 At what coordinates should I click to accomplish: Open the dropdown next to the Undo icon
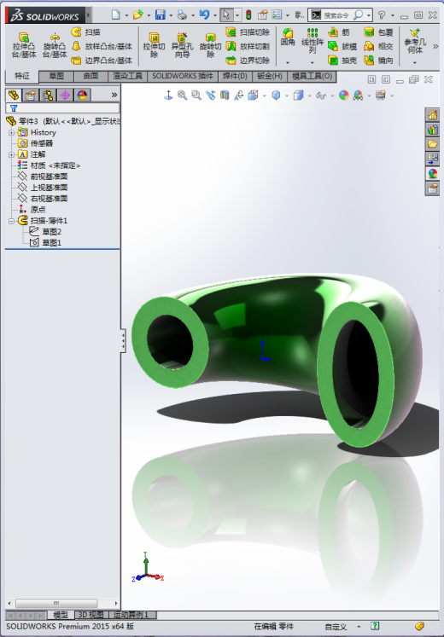click(214, 15)
